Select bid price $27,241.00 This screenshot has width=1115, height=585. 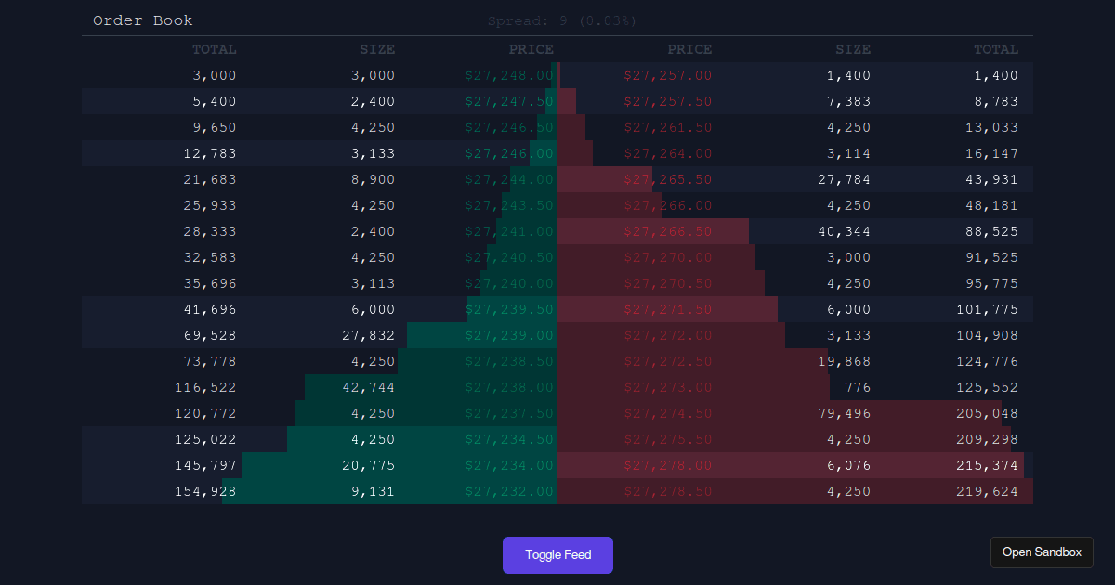click(509, 231)
